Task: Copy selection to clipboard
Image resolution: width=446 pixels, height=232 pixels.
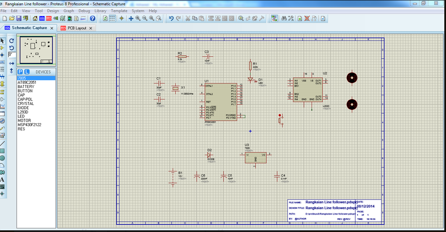Action: 195,18
